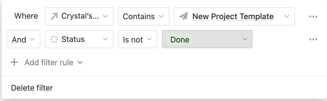
Task: Click the Crystal's property name text
Action: (x=80, y=16)
